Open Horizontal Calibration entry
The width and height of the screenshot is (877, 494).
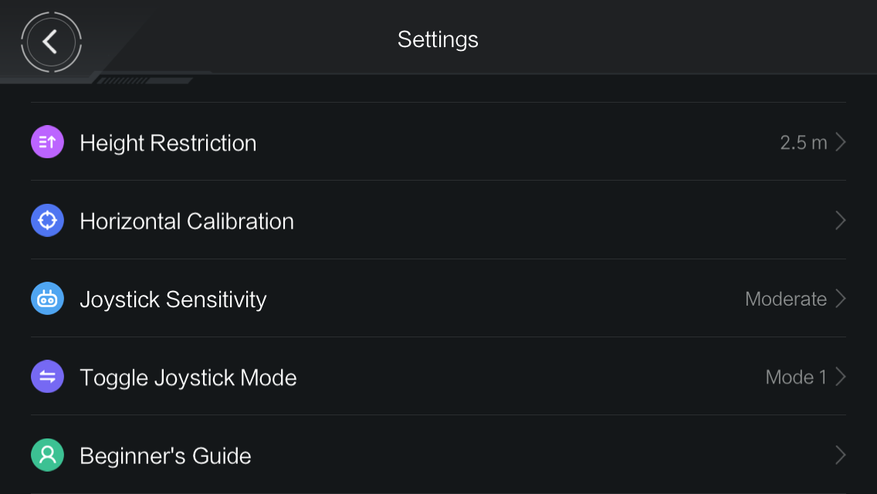438,221
